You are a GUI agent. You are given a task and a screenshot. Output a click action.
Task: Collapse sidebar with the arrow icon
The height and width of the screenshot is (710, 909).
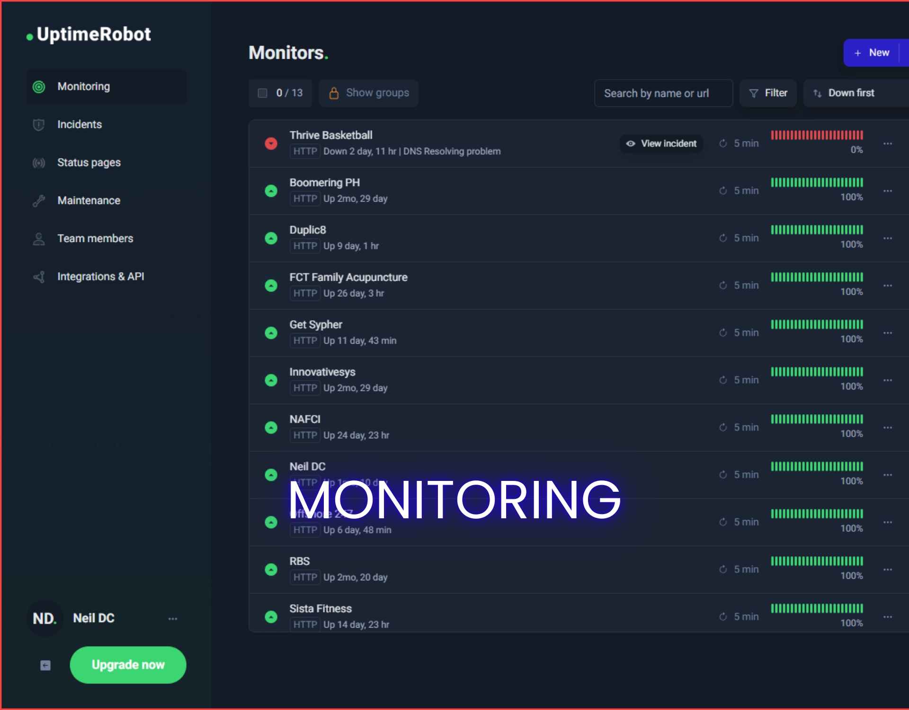[45, 666]
